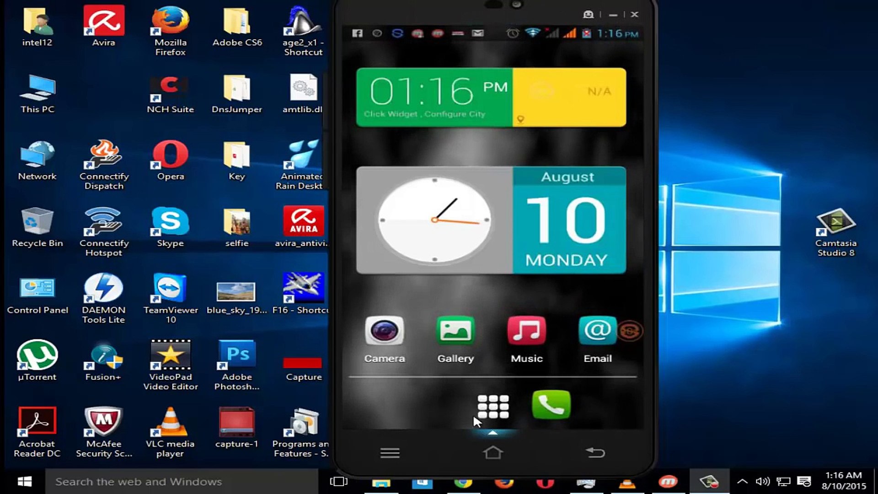Tap the Android menu button
878x494 pixels.
[390, 453]
